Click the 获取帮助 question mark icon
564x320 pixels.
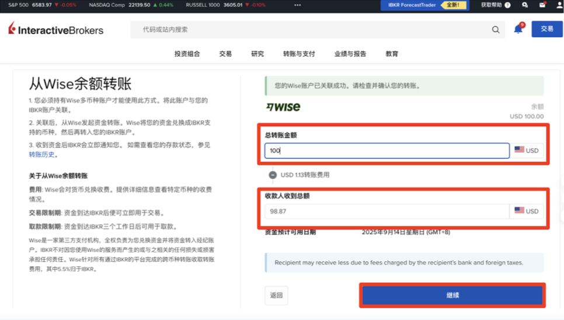(507, 5)
